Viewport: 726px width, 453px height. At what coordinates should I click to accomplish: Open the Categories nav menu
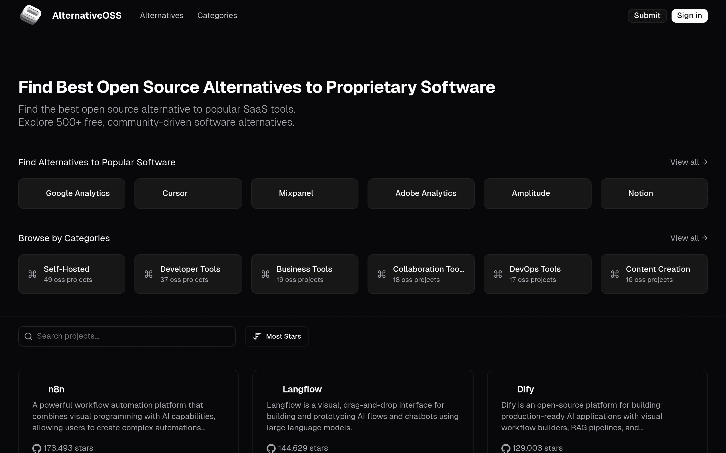217,16
